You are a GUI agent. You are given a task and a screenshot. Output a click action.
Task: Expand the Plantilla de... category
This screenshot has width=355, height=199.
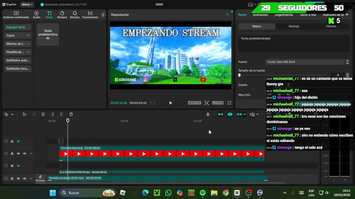[18, 52]
